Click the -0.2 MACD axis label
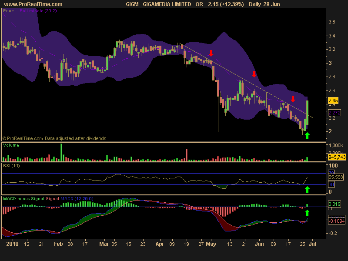The image size is (348, 261). (x=332, y=233)
